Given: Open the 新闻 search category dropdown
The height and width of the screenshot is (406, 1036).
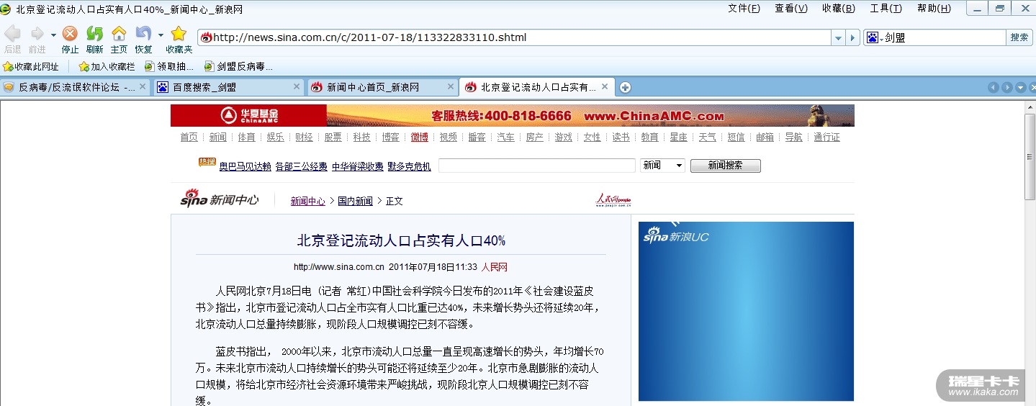Looking at the screenshot, I should (662, 166).
